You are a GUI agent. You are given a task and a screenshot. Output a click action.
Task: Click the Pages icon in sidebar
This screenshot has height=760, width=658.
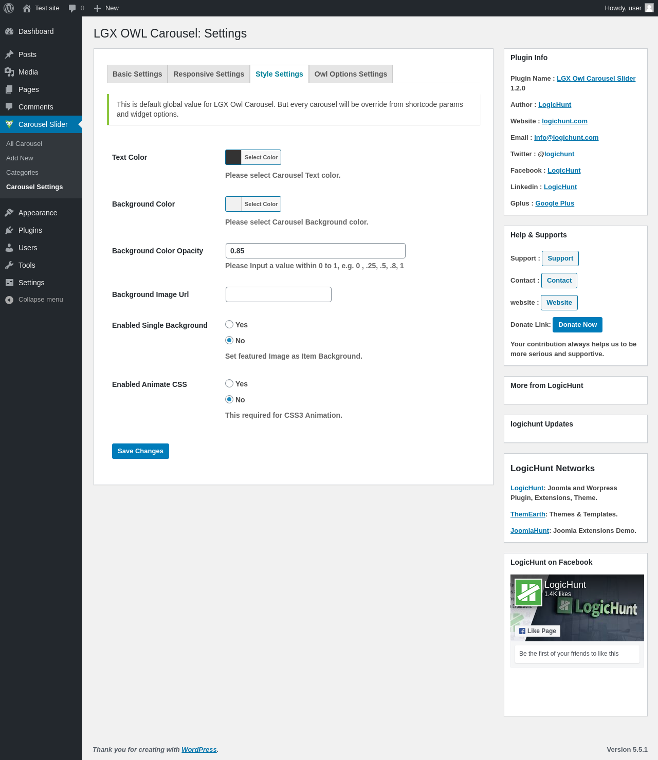click(x=9, y=89)
